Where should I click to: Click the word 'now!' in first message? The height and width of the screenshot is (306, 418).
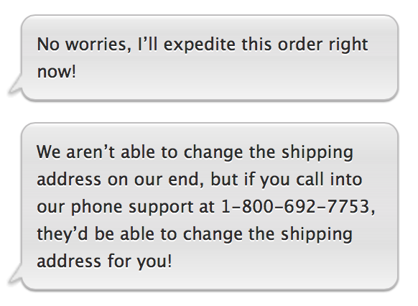57,71
